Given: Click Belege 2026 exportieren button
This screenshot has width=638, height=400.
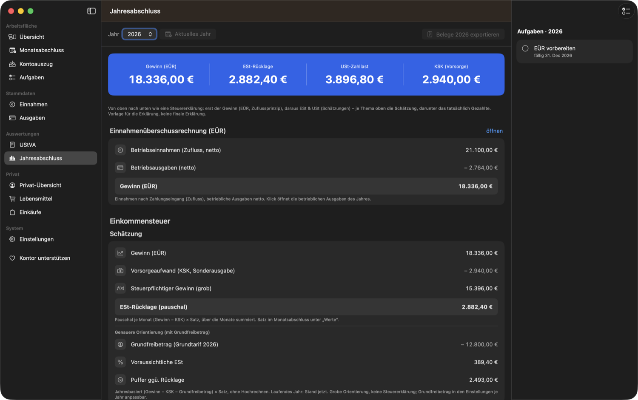Looking at the screenshot, I should 463,34.
